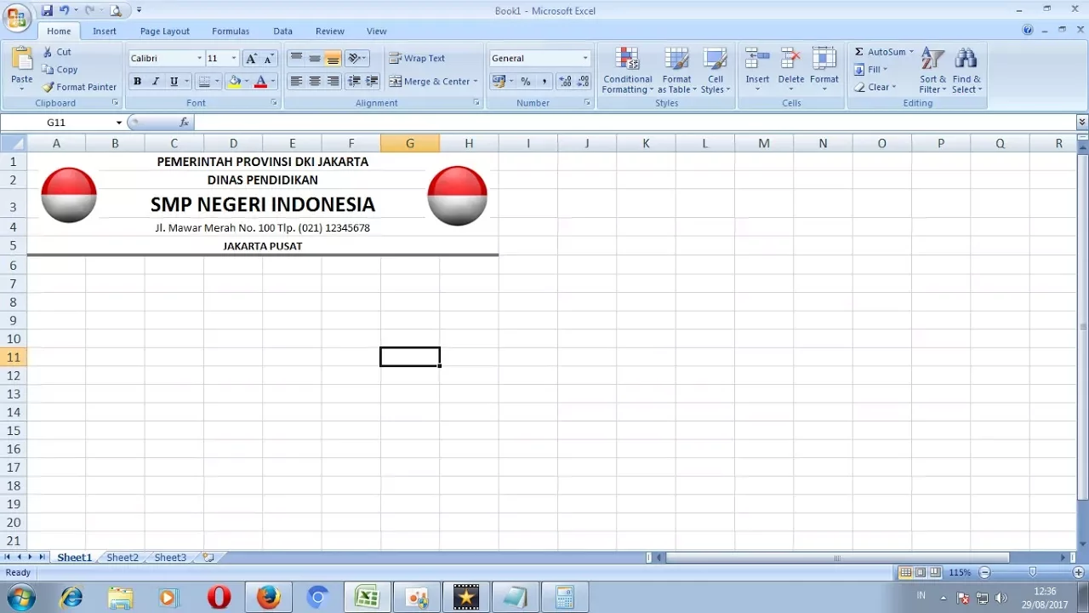
Task: Decrease font size with Shrink Font icon
Action: pyautogui.click(x=269, y=59)
